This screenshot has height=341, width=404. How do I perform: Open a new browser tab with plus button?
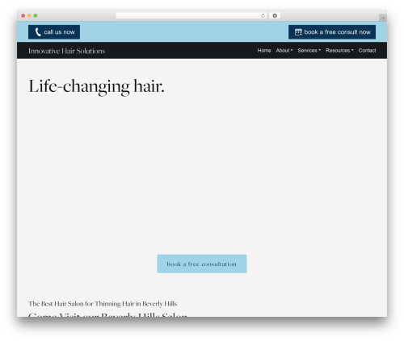pos(383,18)
